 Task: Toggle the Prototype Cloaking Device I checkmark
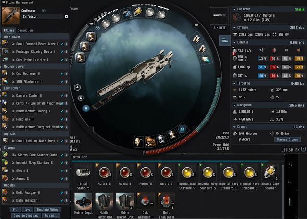click(62, 52)
